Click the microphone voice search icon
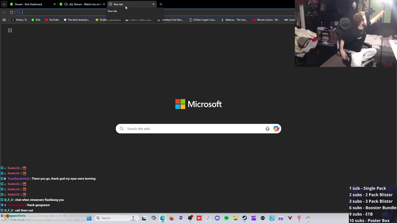Image resolution: width=397 pixels, height=223 pixels. (267, 129)
